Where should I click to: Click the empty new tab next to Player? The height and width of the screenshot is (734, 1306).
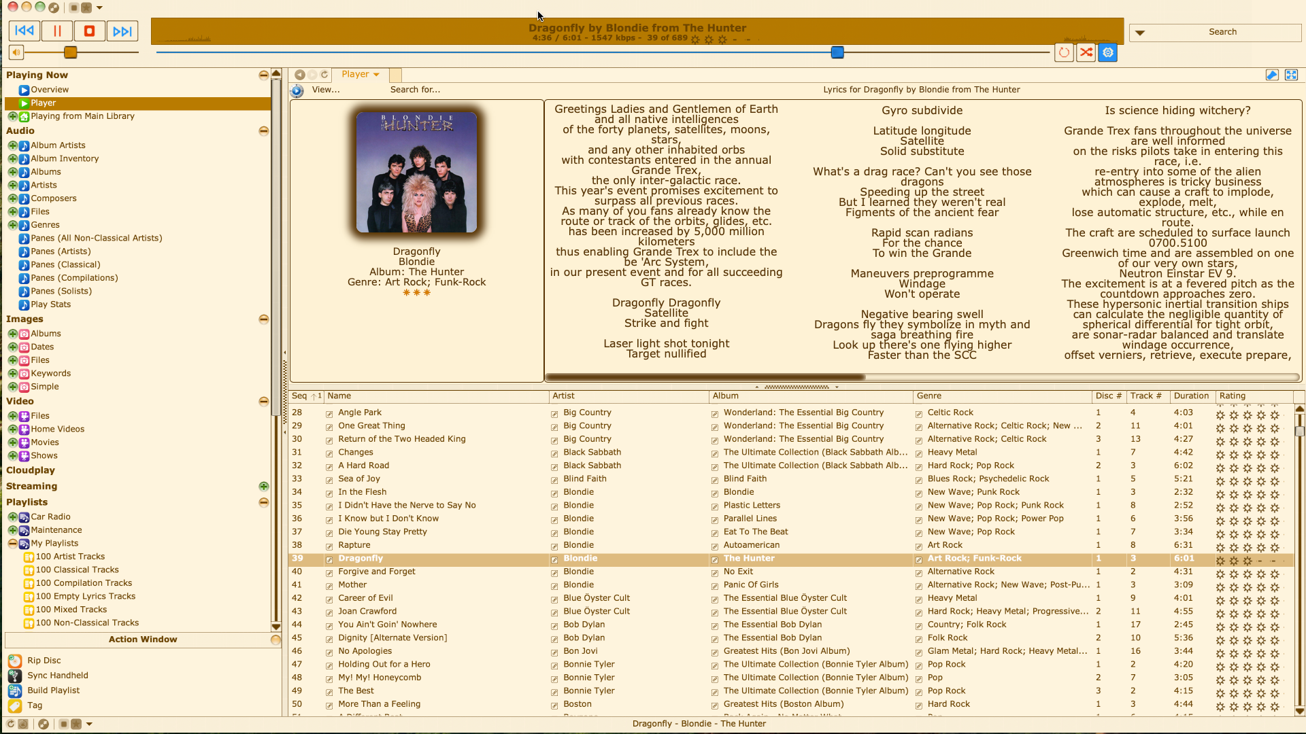395,75
